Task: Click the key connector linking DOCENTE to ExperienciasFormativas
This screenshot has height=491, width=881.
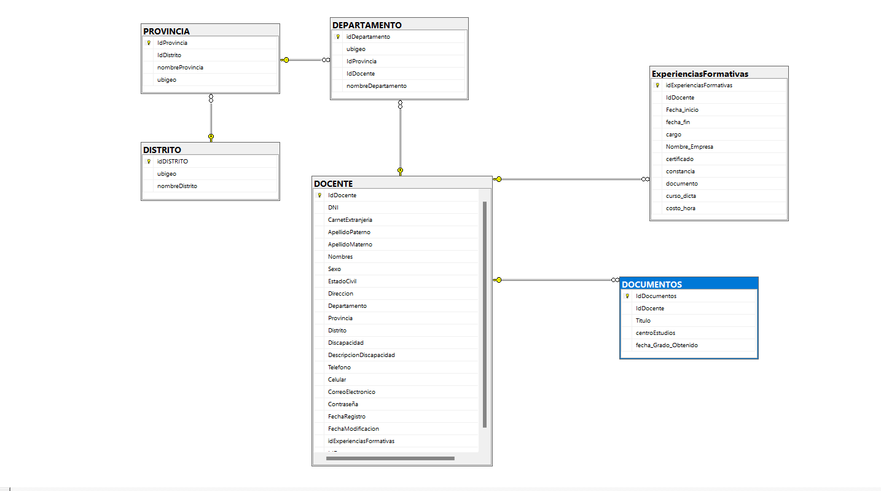Action: [498, 179]
